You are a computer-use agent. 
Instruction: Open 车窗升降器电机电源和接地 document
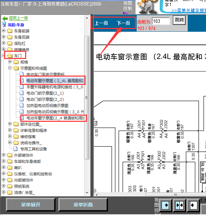tap(55, 87)
